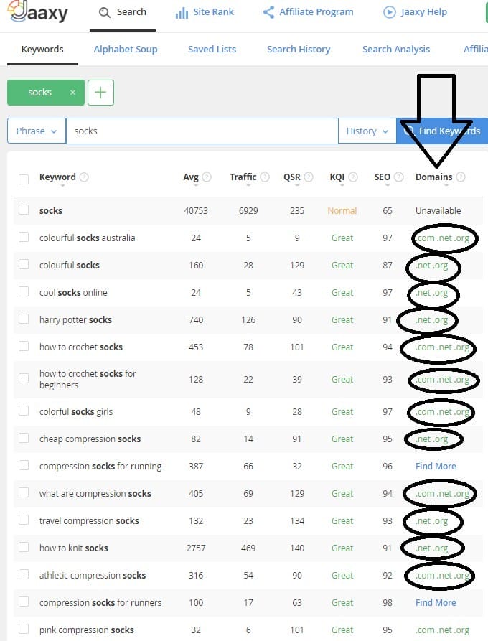Click domains .com .net .org for pink compression socks
Screen dimensions: 488x641
[442, 630]
